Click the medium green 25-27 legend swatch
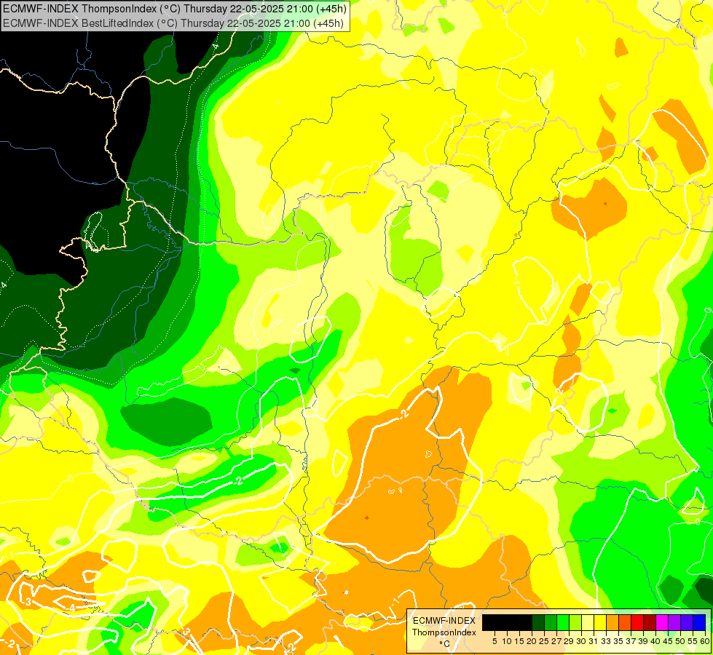This screenshot has width=713, height=655. (551, 622)
